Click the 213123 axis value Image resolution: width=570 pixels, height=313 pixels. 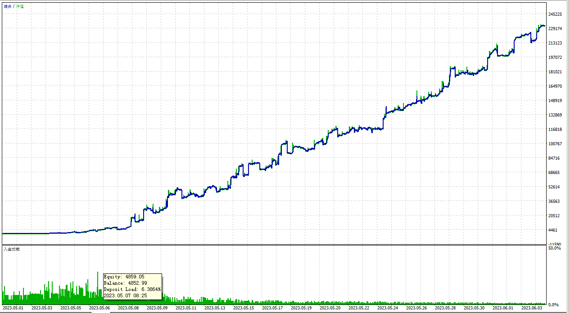(556, 43)
